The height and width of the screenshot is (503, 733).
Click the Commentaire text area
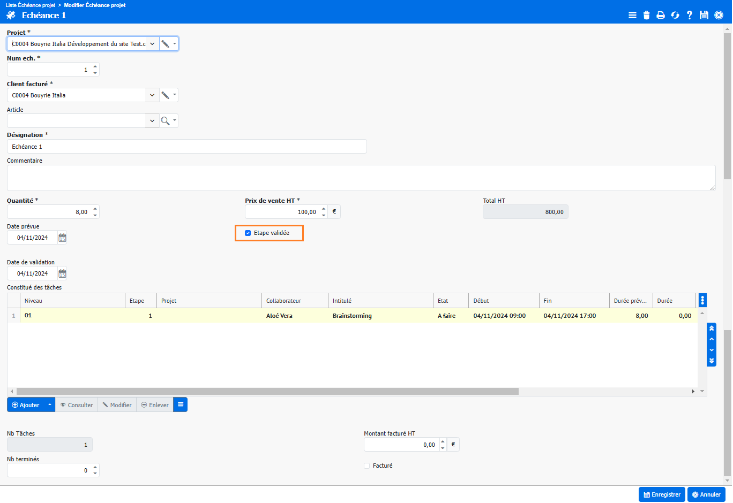point(361,178)
